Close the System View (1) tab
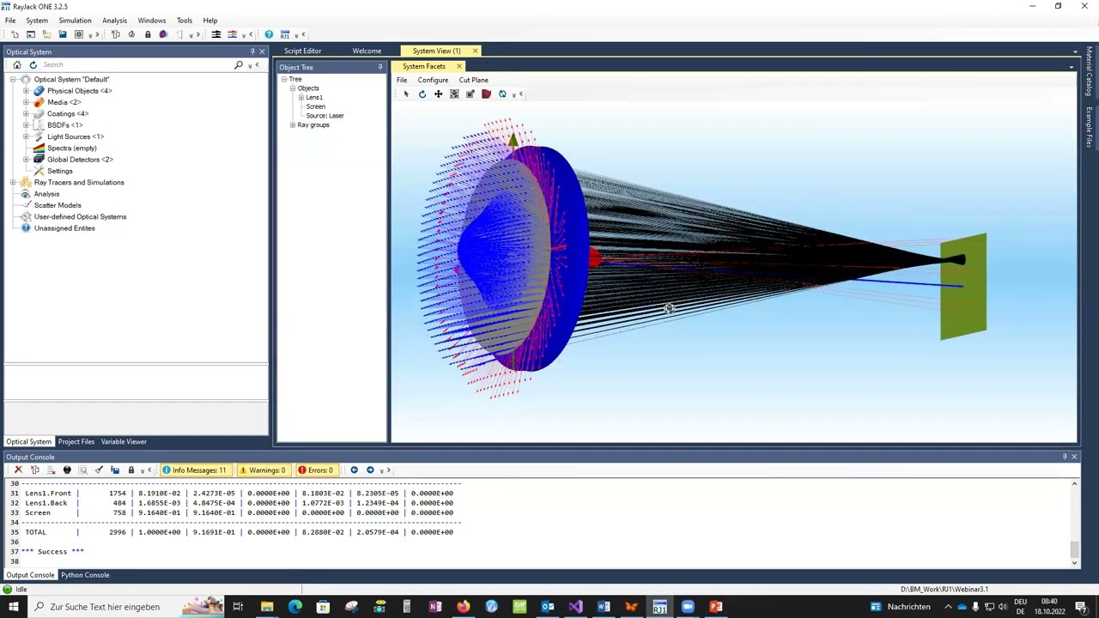The width and height of the screenshot is (1099, 618). click(x=475, y=51)
